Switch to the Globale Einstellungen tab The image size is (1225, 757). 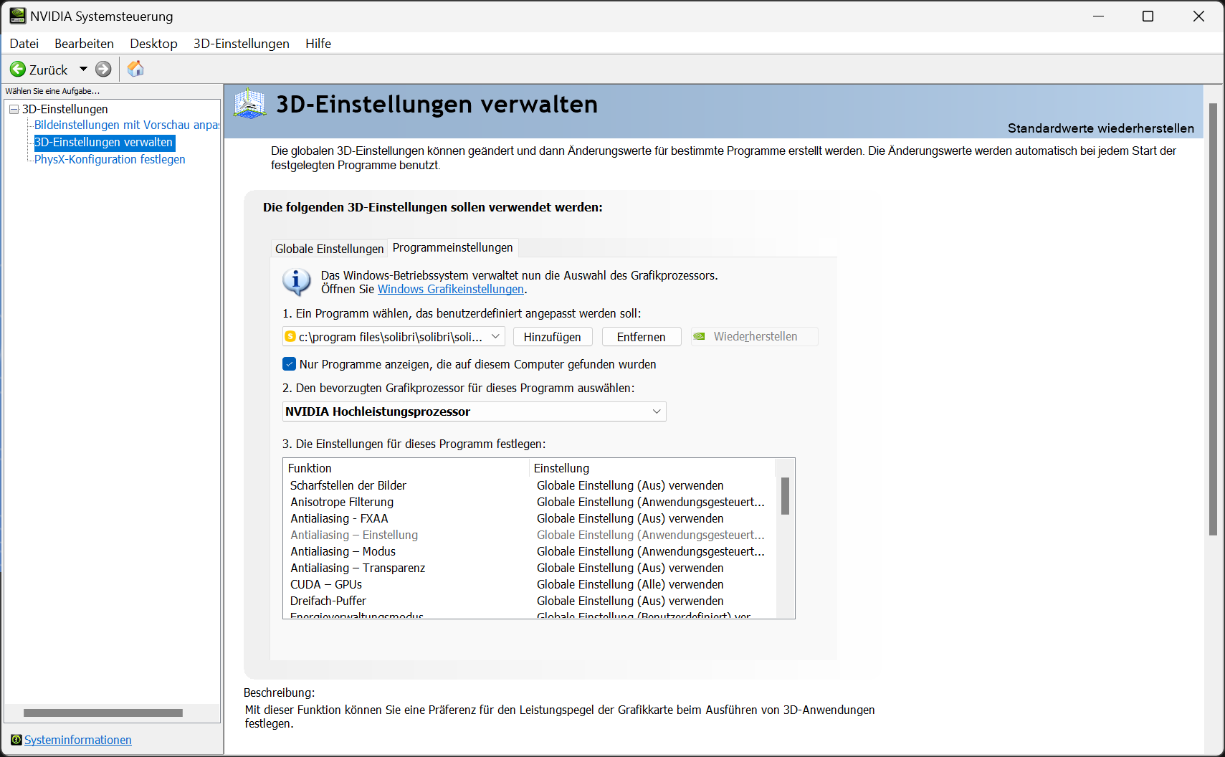point(330,249)
